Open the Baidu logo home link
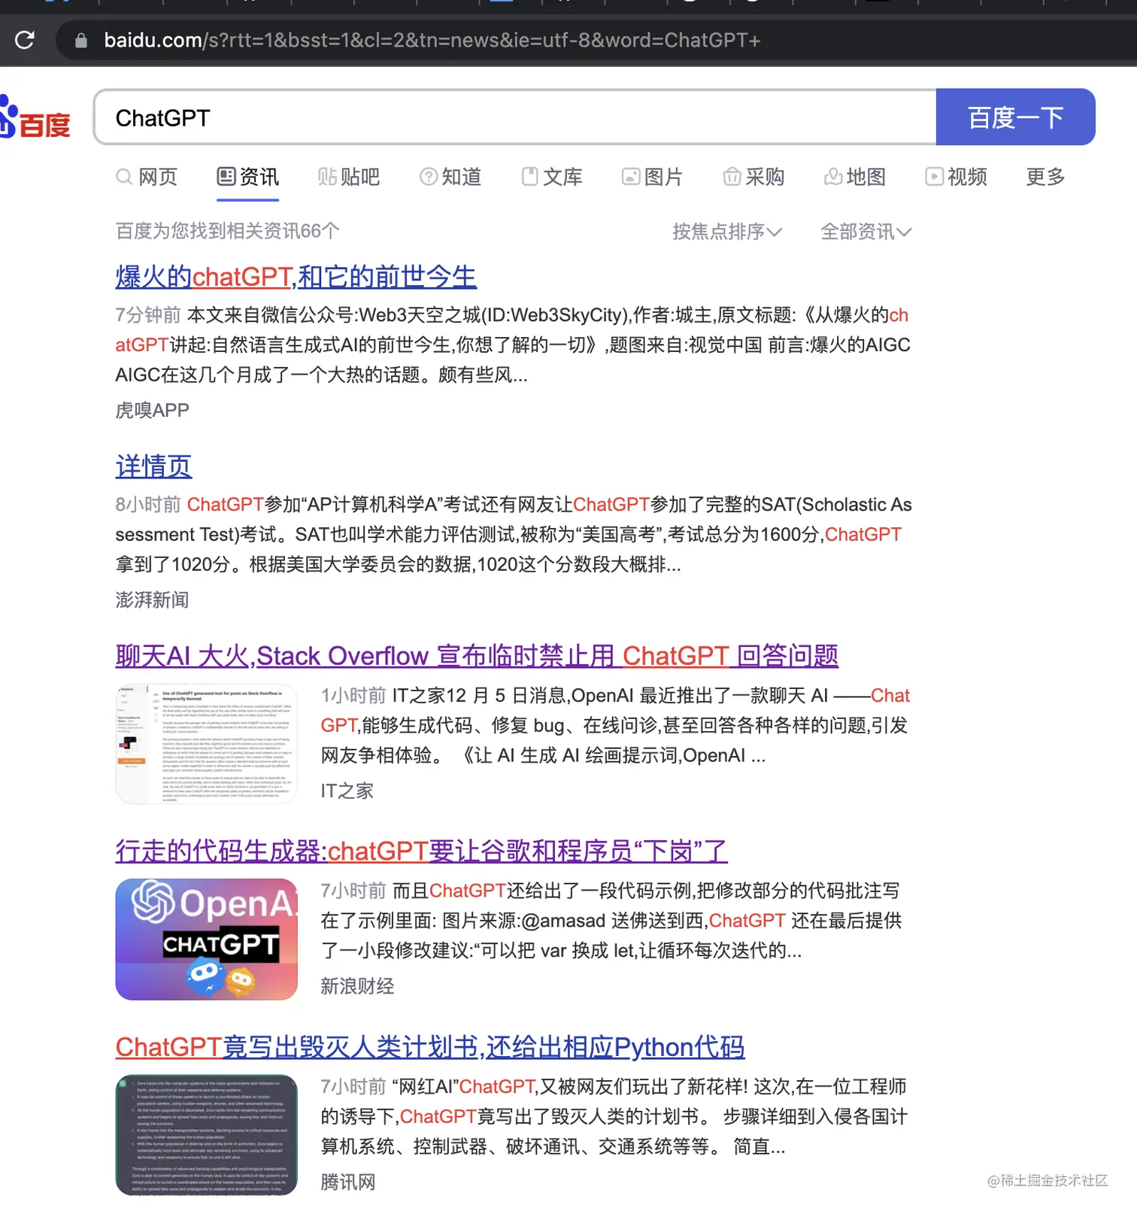This screenshot has width=1137, height=1217. pyautogui.click(x=35, y=117)
